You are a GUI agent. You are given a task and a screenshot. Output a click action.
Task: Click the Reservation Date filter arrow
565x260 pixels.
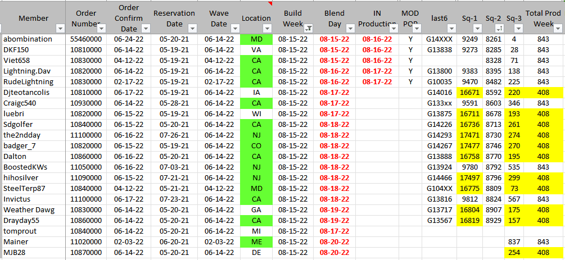pos(192,28)
